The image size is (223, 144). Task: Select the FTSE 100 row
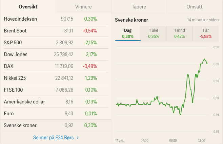pyautogui.click(x=56, y=90)
